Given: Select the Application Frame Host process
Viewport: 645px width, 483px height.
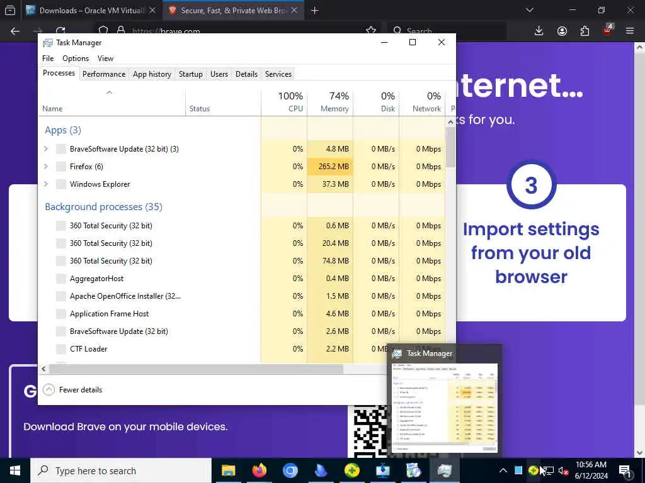Looking at the screenshot, I should (x=242, y=314).
